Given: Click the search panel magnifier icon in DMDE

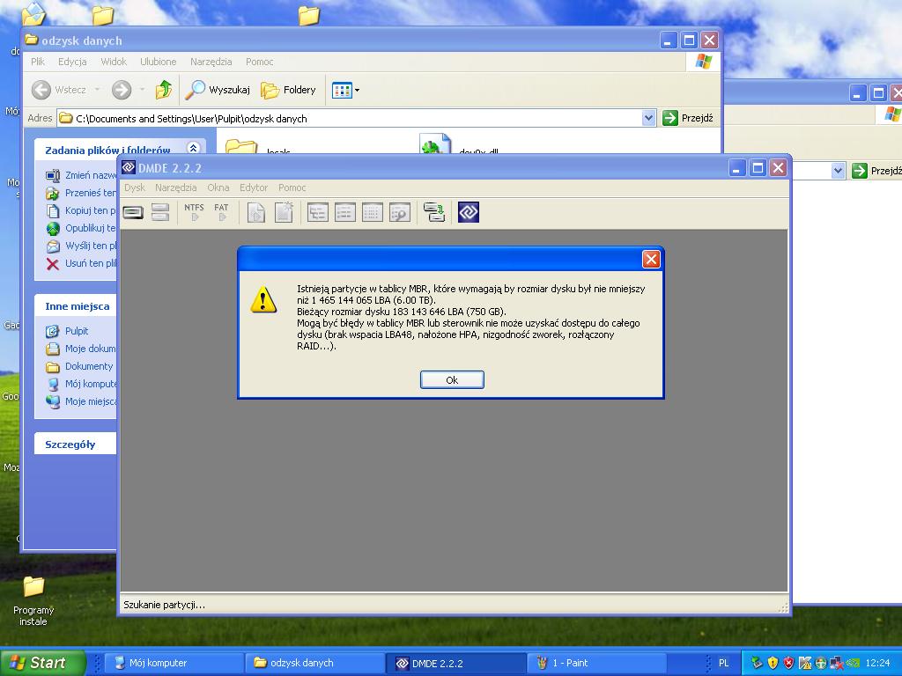Looking at the screenshot, I should pyautogui.click(x=400, y=212).
